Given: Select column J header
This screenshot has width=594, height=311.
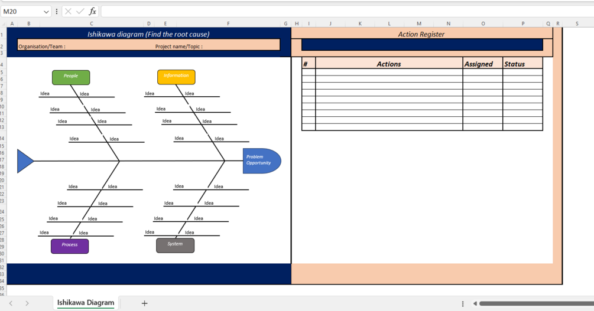Looking at the screenshot, I should [x=330, y=24].
